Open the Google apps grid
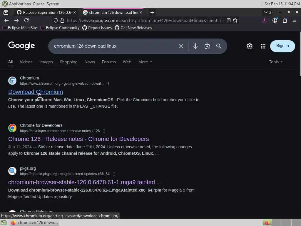This screenshot has height=226, width=301. [x=263, y=46]
